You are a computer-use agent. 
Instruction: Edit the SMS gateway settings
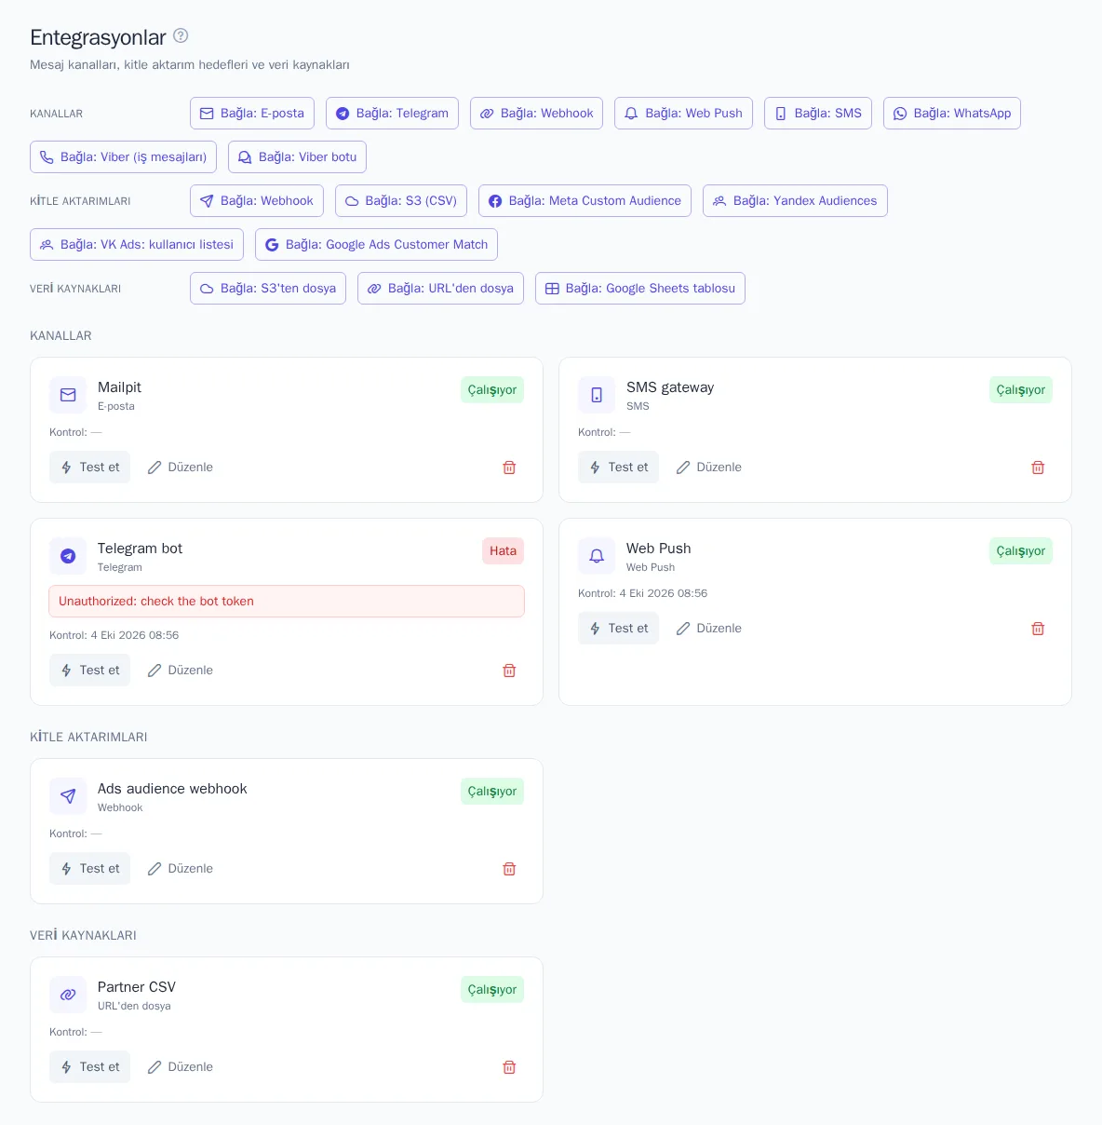709,467
